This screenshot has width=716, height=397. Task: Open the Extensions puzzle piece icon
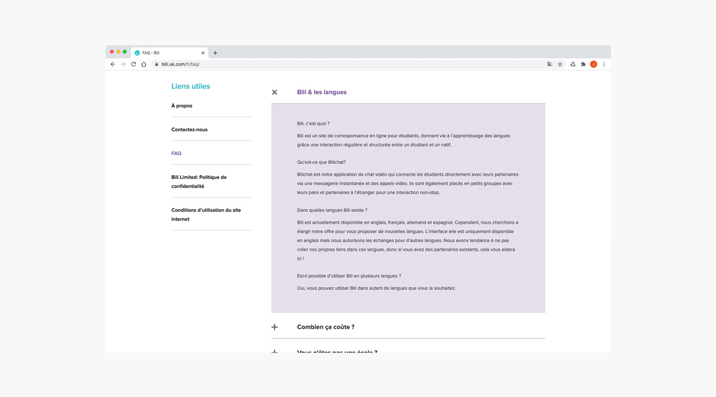coord(583,64)
